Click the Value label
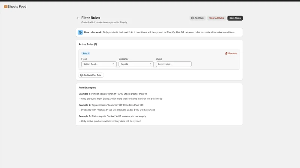The image size is (300, 168). click(x=159, y=59)
